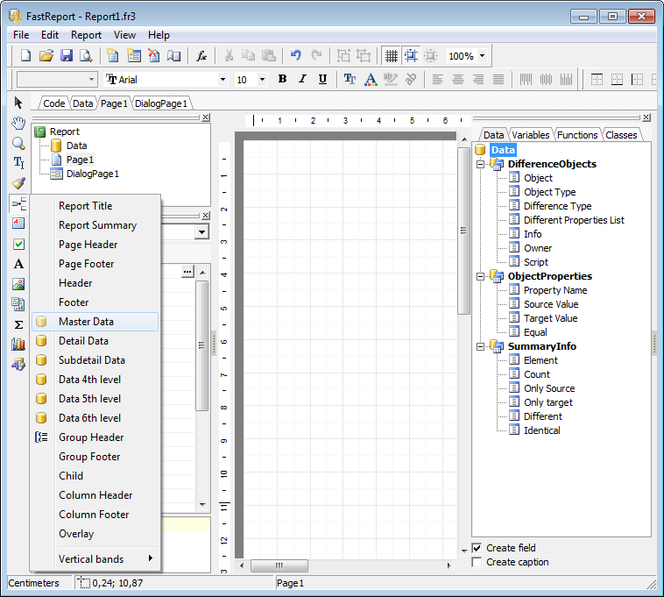Switch to the DialogPage1 tab
This screenshot has width=664, height=597.
(x=161, y=103)
